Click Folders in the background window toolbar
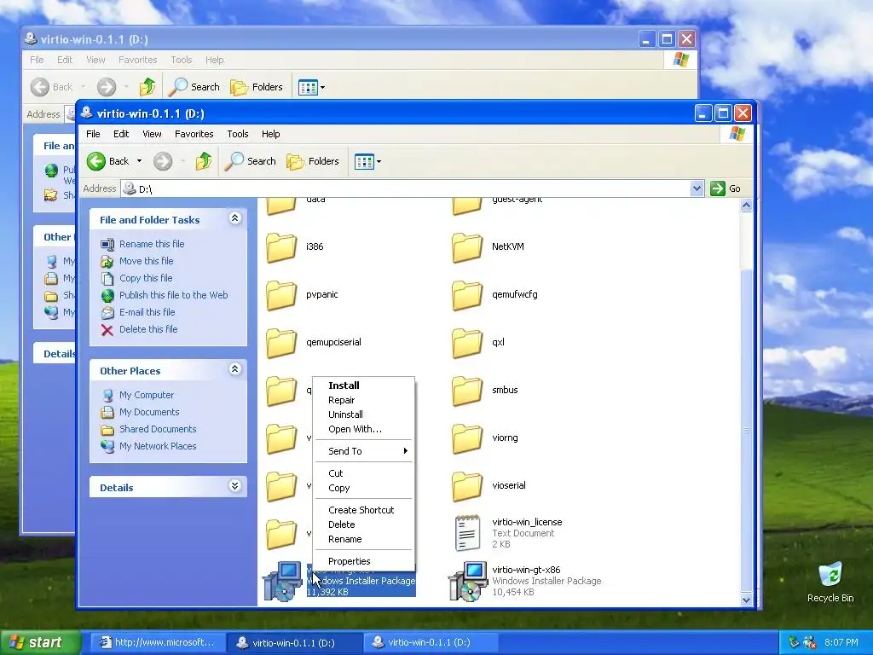Screen dimensions: 873x655 tap(257, 87)
